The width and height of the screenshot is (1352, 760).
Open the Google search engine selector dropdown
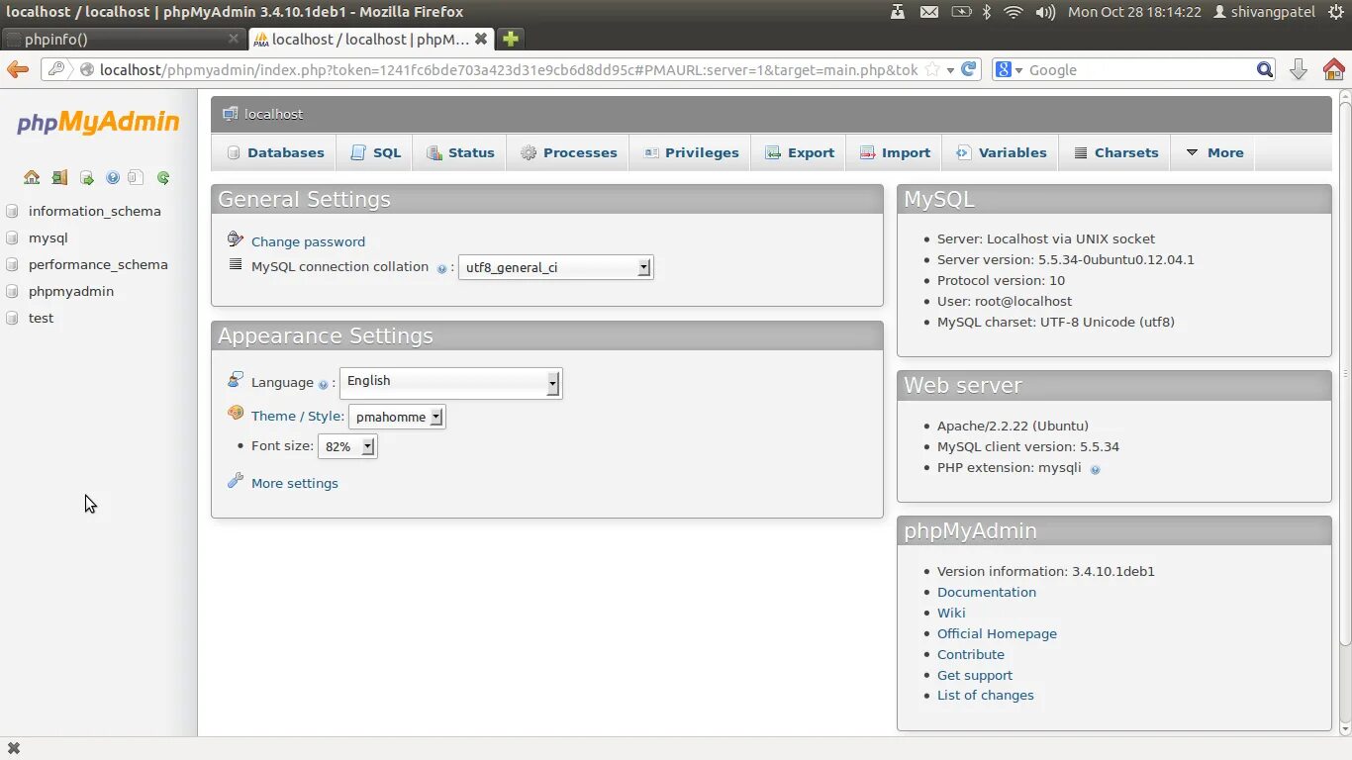1009,70
